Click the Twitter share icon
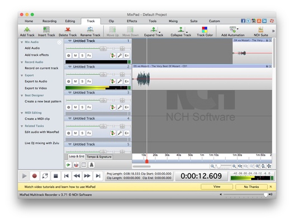The height and width of the screenshot is (223, 294). (x=248, y=21)
